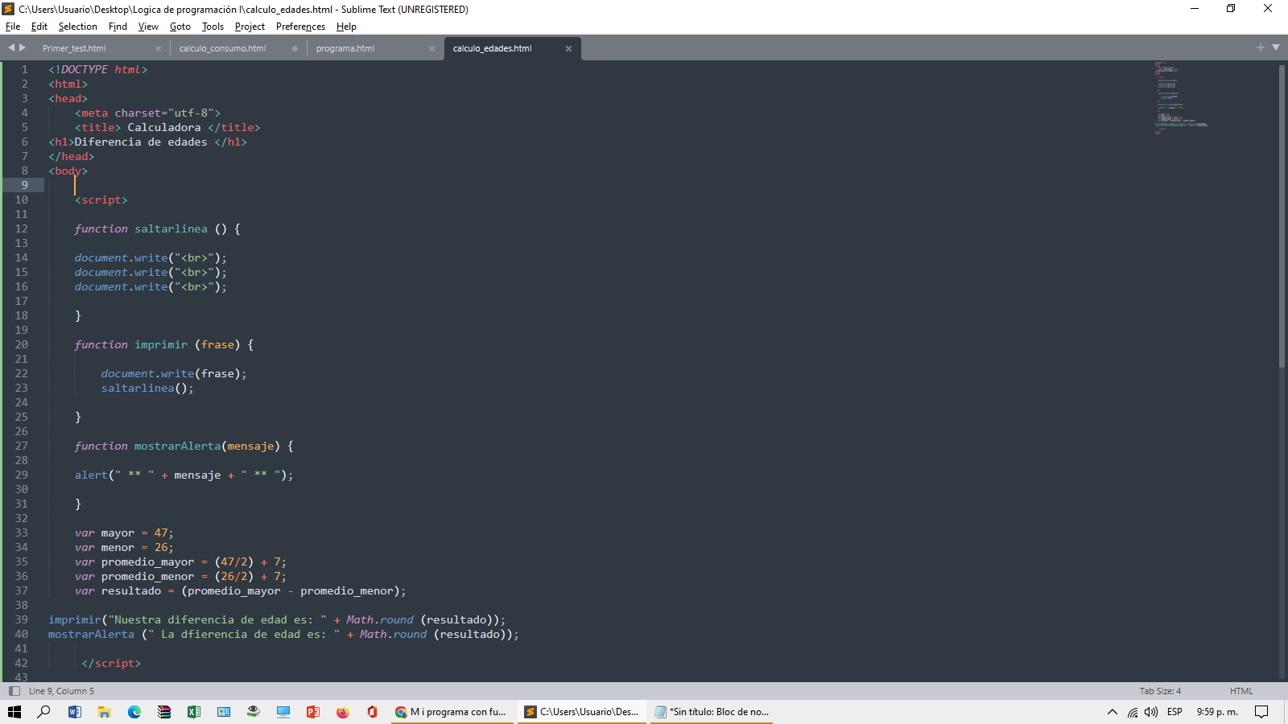Open the Goto menu

[x=180, y=27]
